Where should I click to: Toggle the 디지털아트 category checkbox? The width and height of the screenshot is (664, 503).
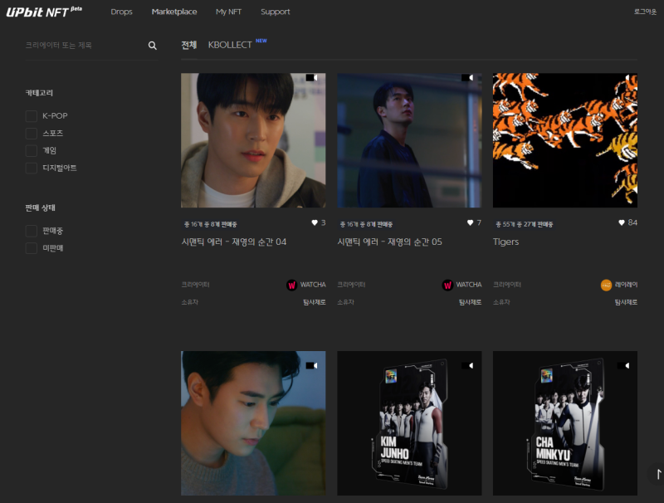[x=32, y=168]
